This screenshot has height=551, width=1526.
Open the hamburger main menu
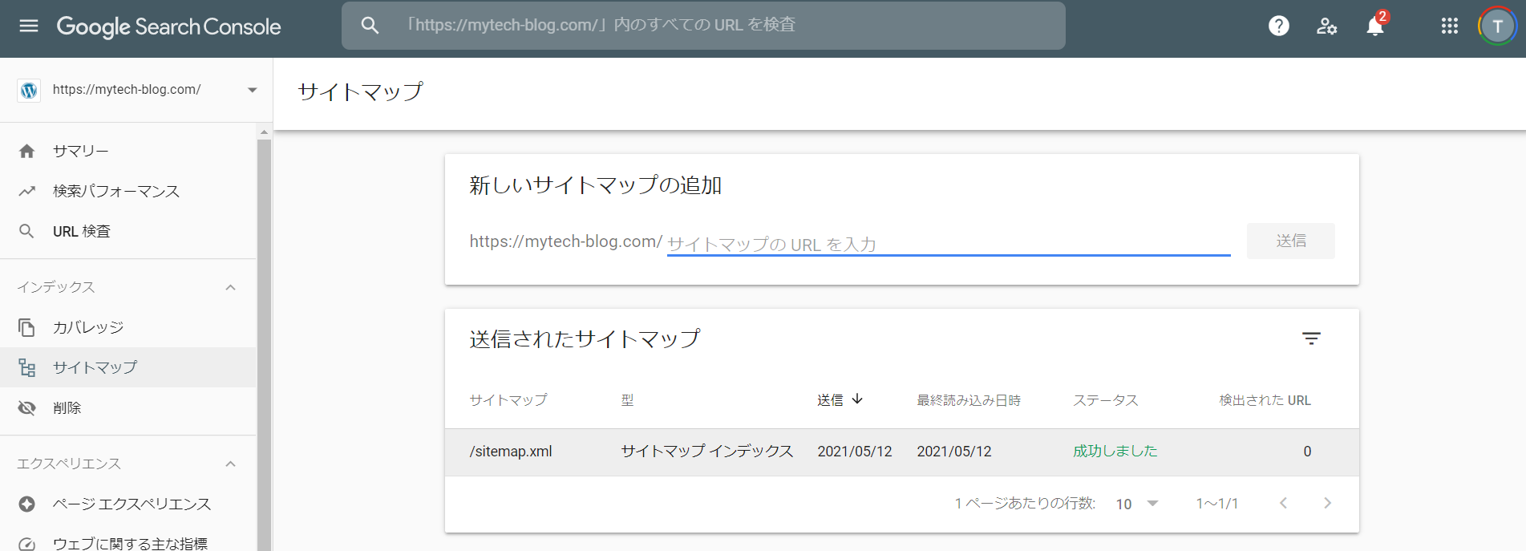pyautogui.click(x=29, y=26)
